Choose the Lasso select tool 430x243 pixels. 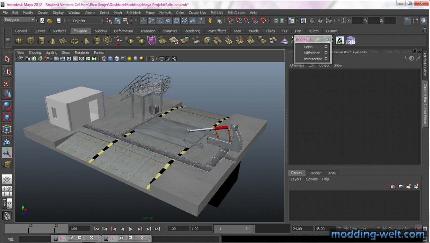pyautogui.click(x=7, y=71)
